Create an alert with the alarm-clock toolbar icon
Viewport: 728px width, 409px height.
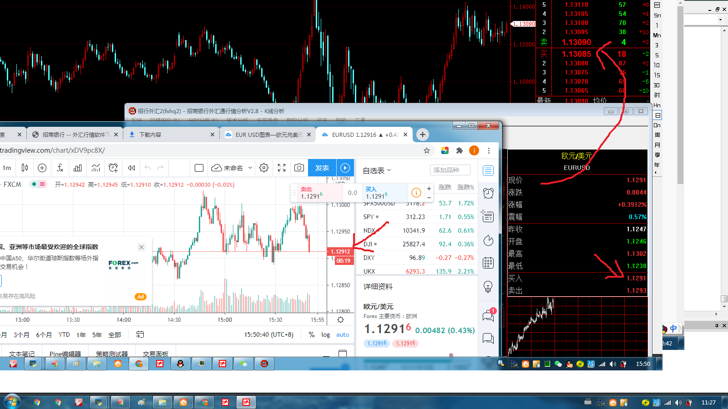point(113,168)
